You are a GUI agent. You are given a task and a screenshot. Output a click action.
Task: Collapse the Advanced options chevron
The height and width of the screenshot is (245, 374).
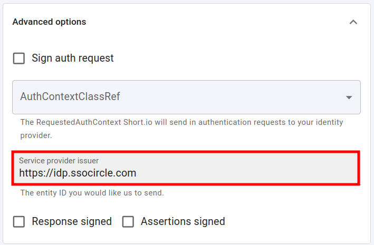point(353,22)
